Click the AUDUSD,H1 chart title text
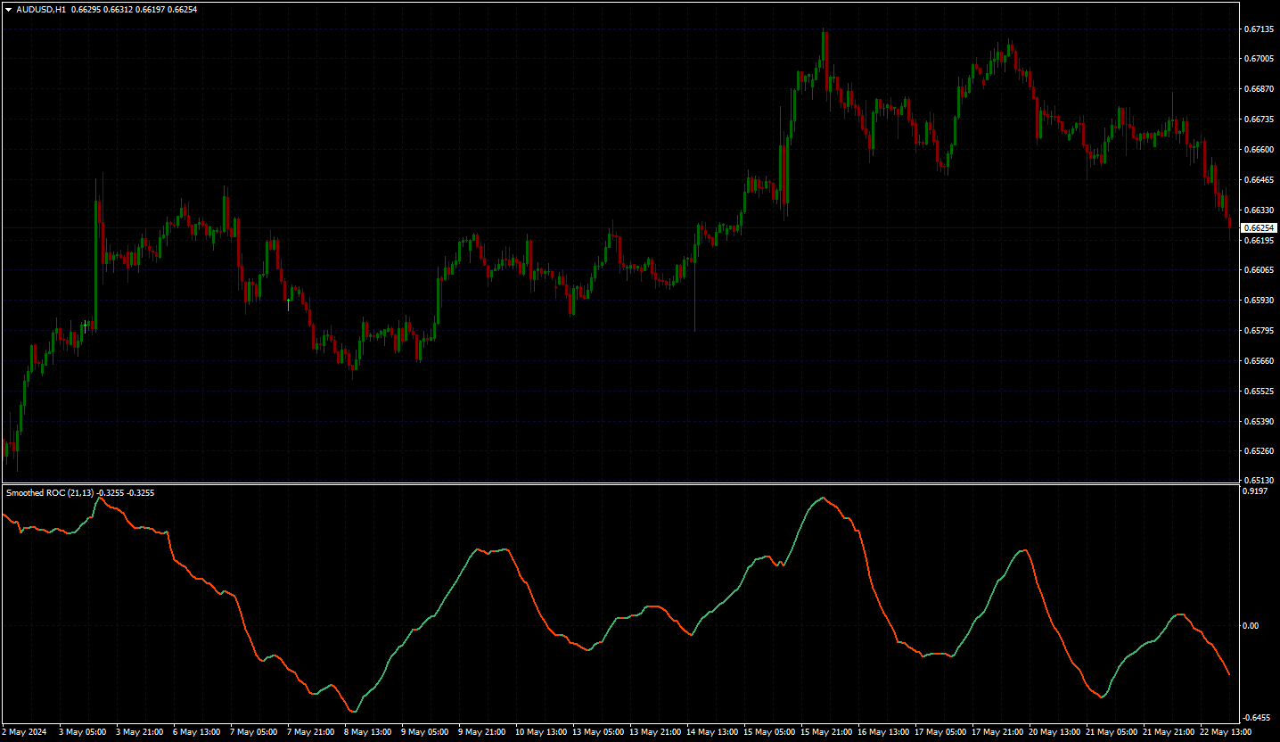This screenshot has height=742, width=1280. (x=41, y=9)
